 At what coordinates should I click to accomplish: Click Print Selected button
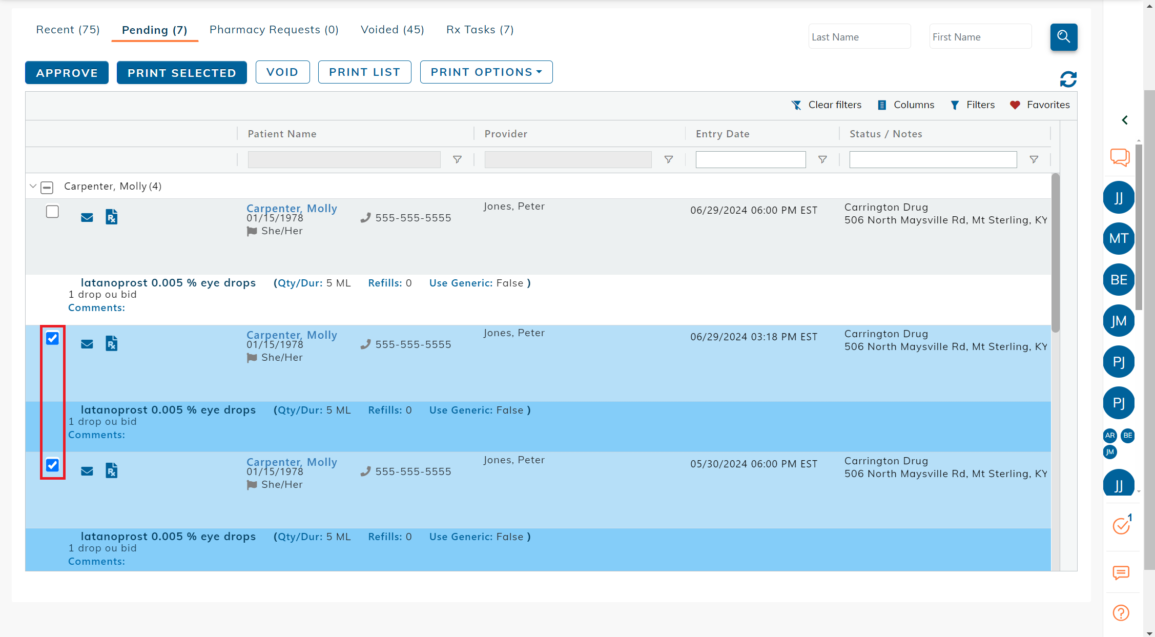click(181, 72)
